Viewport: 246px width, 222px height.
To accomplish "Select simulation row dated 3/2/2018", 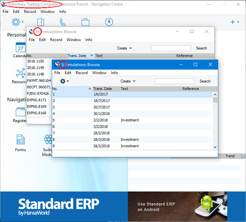I will click(x=132, y=127).
